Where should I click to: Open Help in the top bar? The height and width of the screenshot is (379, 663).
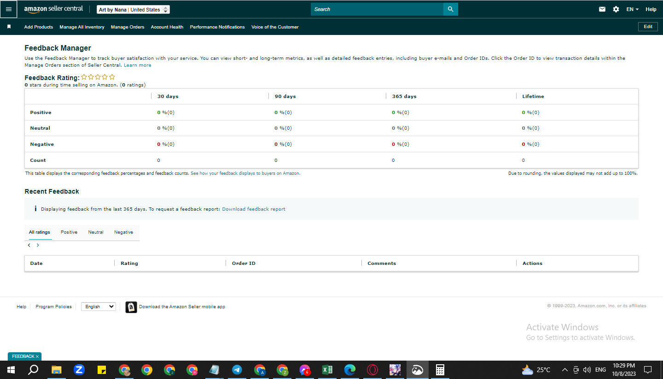pyautogui.click(x=651, y=9)
